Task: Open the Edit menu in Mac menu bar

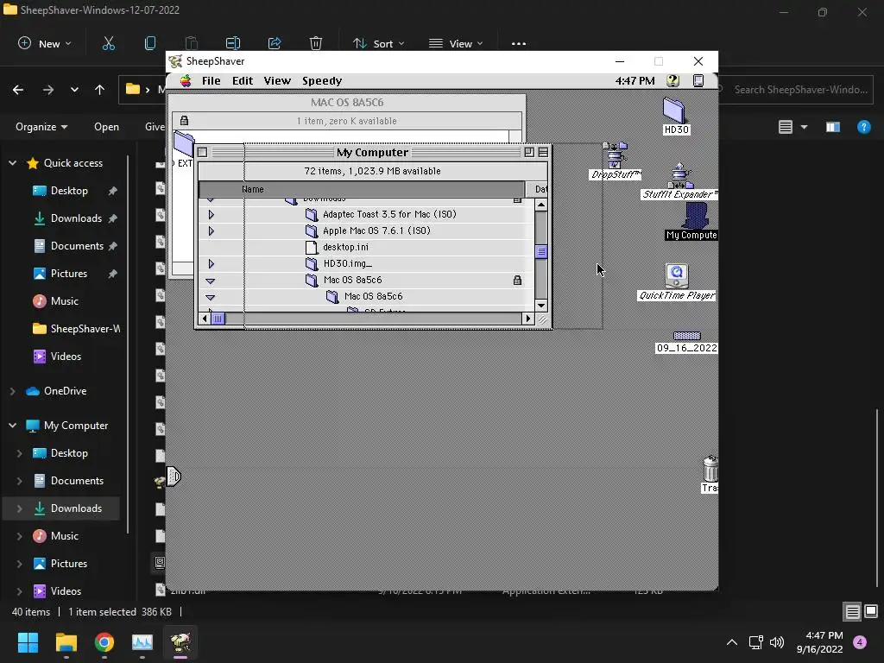Action: 243,80
